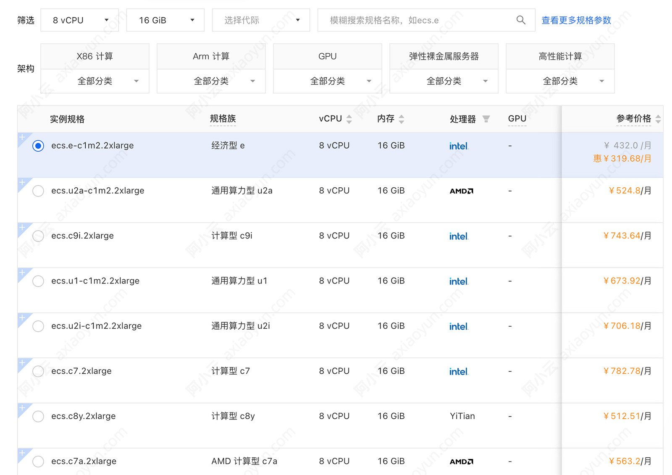Switch to X86 计算 architecture tab

point(95,56)
